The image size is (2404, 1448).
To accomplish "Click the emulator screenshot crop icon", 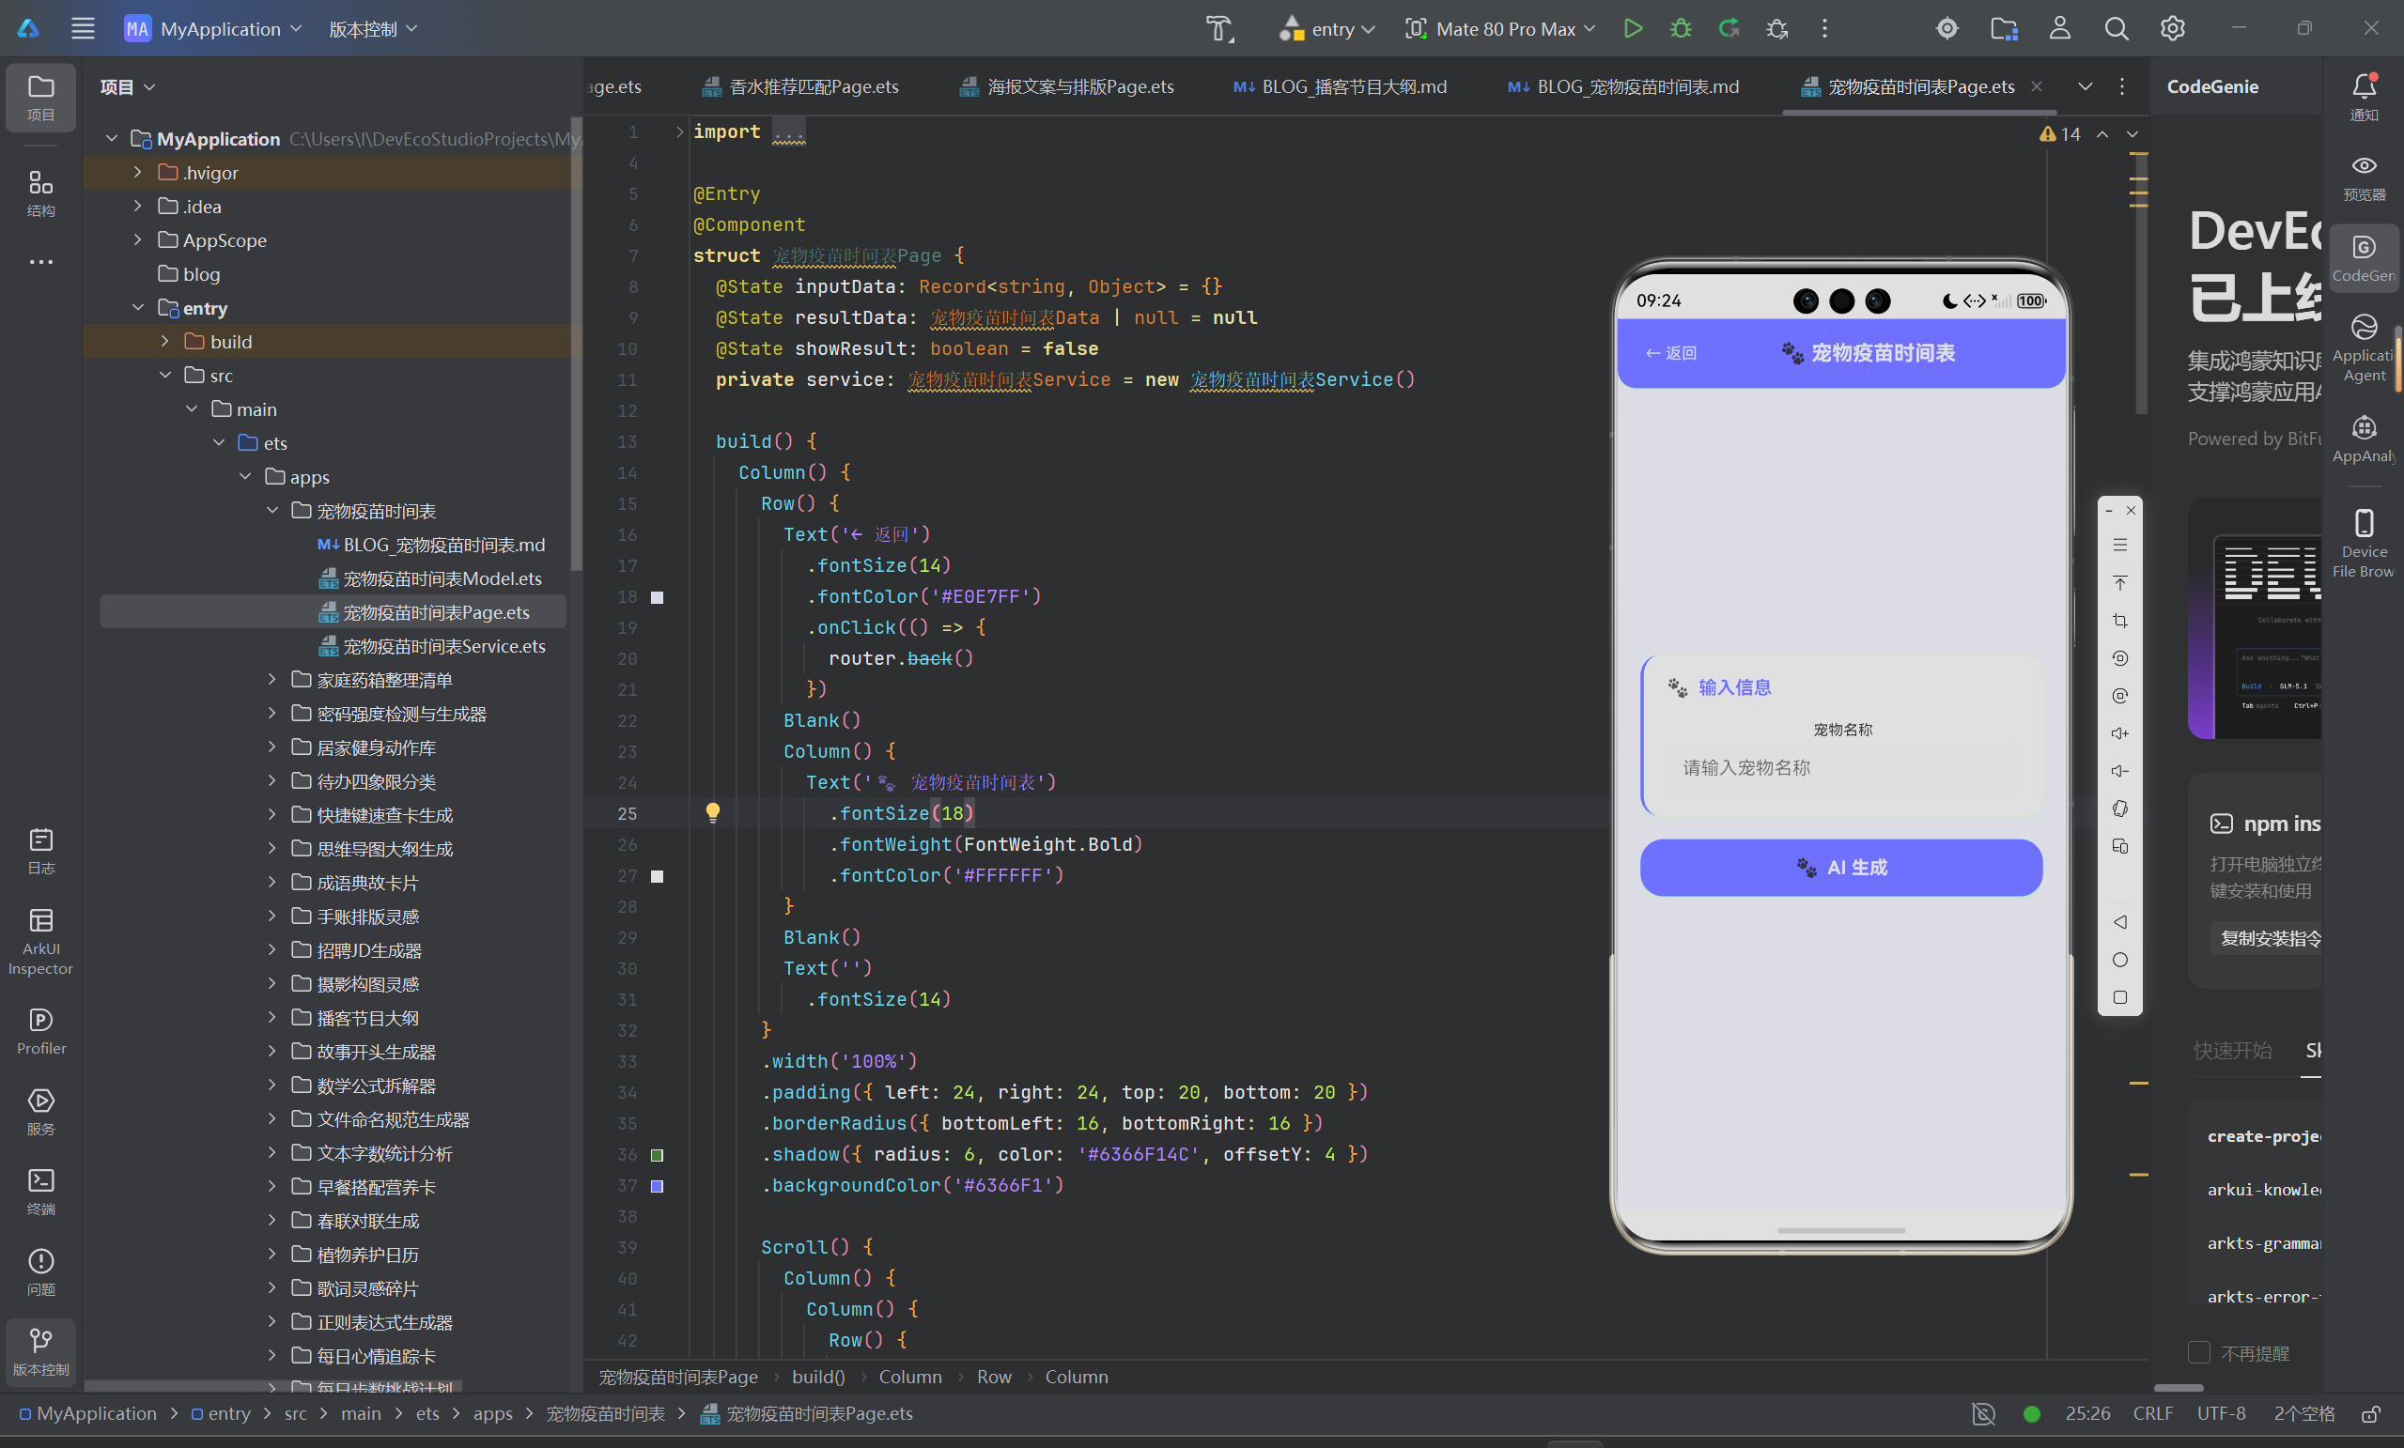I will pyautogui.click(x=2120, y=620).
